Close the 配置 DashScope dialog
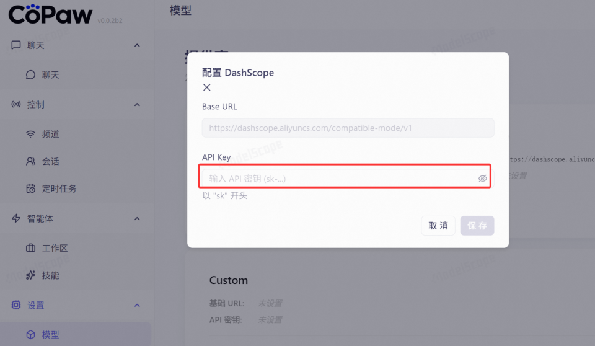The height and width of the screenshot is (346, 595). (x=207, y=87)
